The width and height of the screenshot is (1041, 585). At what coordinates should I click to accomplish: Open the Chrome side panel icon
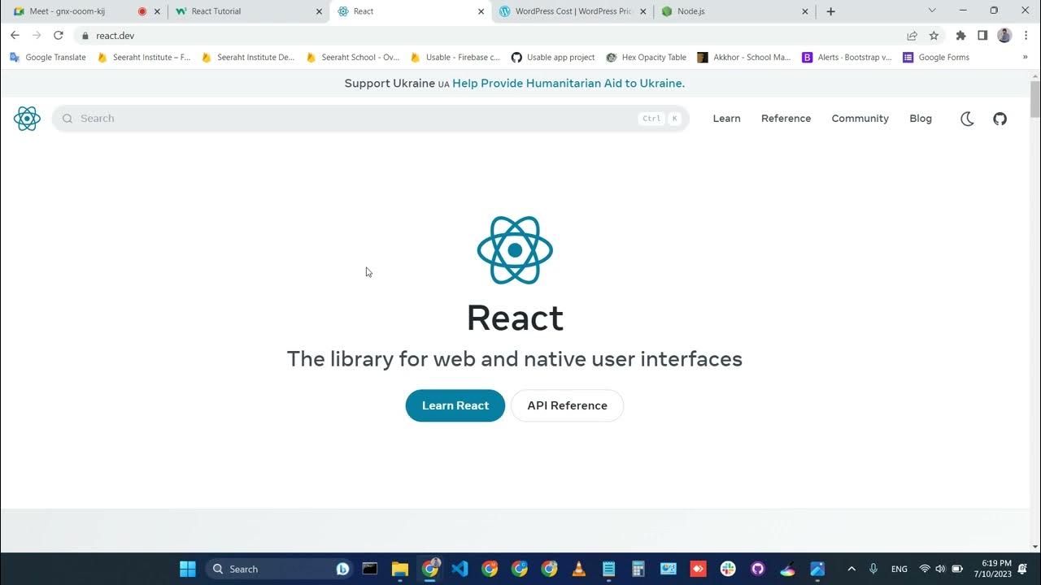click(982, 36)
